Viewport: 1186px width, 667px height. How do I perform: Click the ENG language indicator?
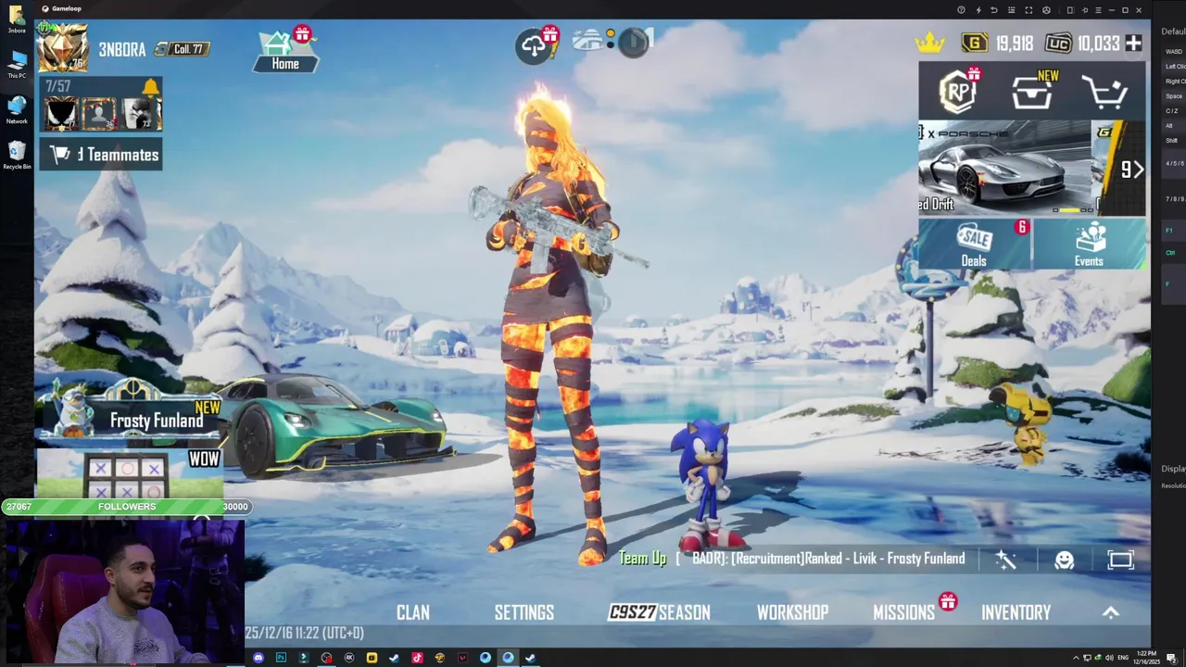click(1123, 658)
